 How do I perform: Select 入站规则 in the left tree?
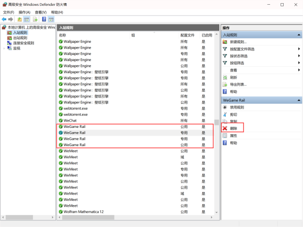[x=20, y=33]
